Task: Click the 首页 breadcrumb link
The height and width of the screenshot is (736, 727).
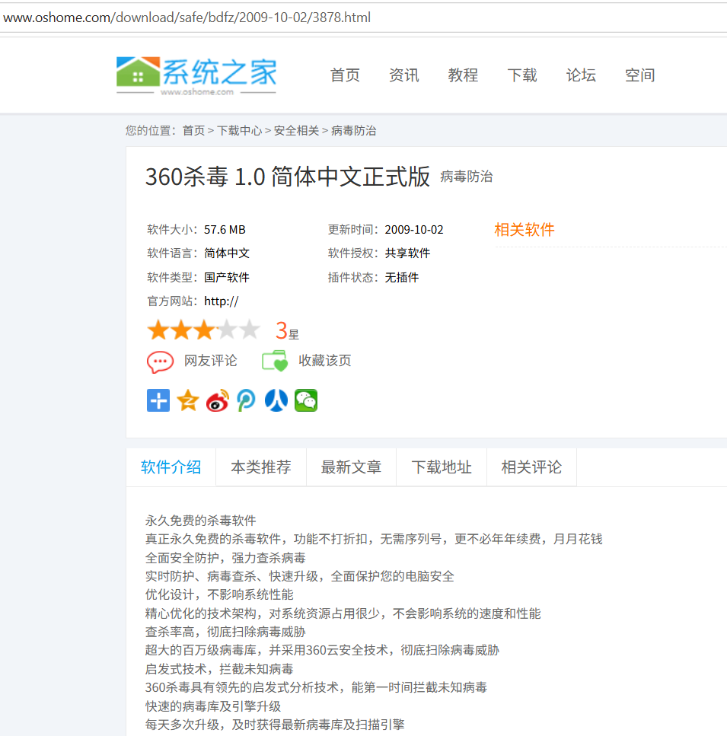Action: pyautogui.click(x=194, y=130)
